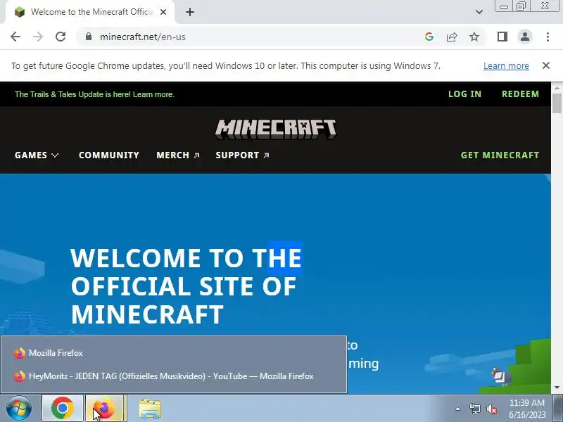
Task: Open a new tab with the plus button
Action: [190, 12]
